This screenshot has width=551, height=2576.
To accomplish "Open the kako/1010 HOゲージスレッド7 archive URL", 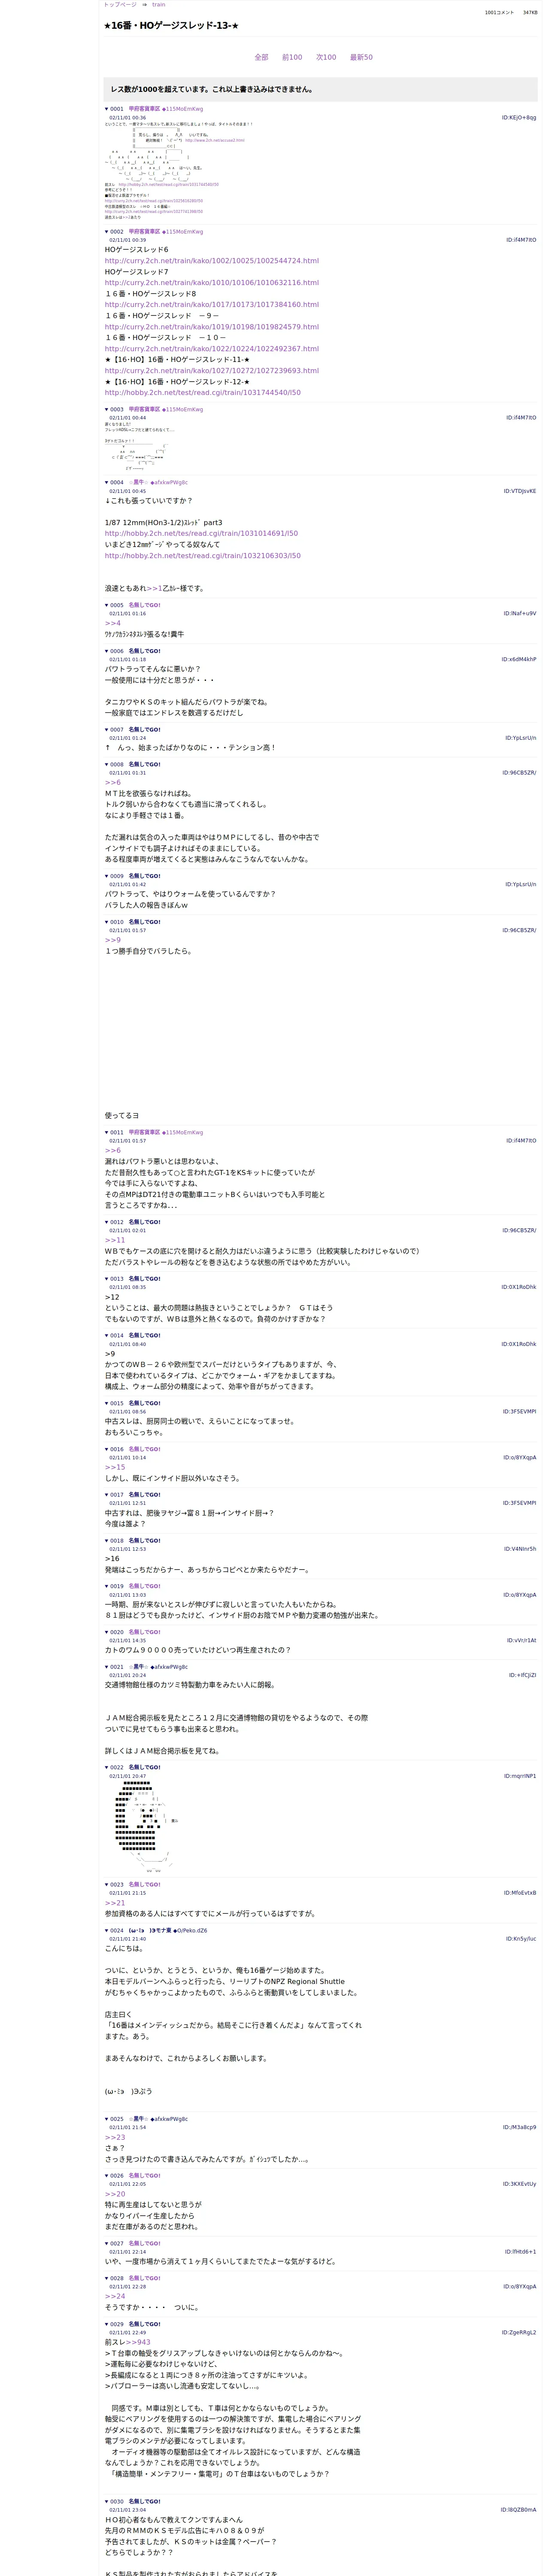I will coord(212,283).
